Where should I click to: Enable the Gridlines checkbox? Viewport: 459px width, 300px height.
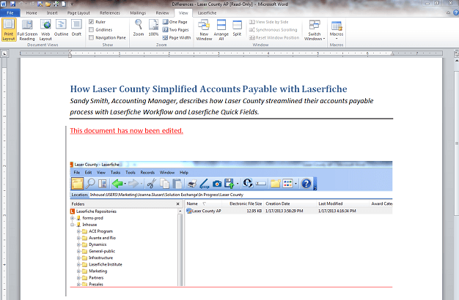click(92, 29)
